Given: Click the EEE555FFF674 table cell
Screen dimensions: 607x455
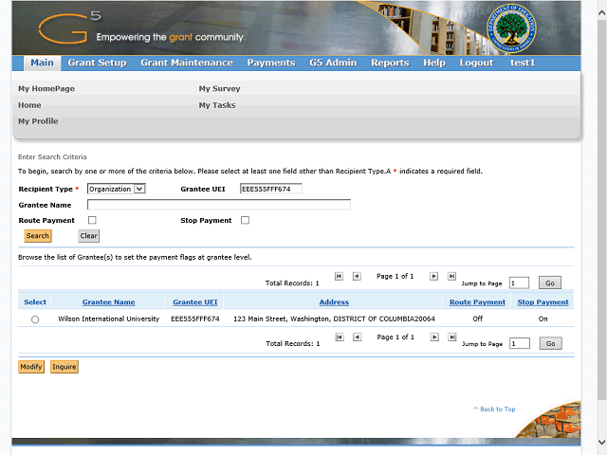Looking at the screenshot, I should pos(195,318).
